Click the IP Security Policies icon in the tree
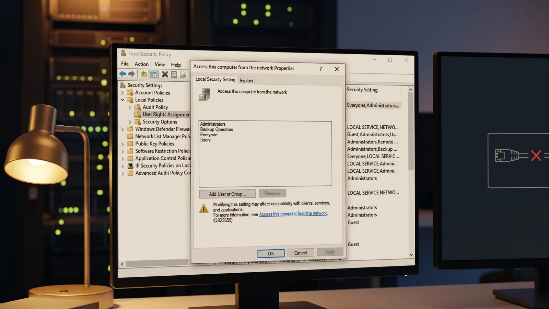This screenshot has width=549, height=309. coord(130,165)
